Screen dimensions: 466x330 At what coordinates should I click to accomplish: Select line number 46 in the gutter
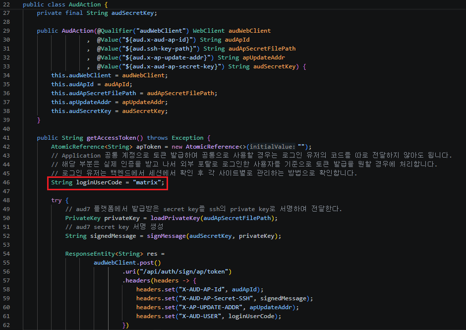pos(6,182)
